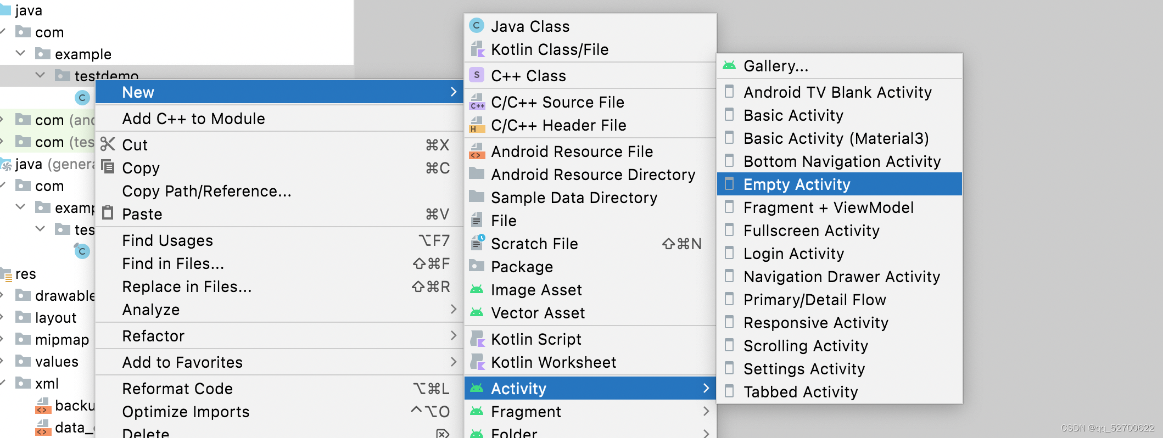1163x438 pixels.
Task: Open the Analyze submenu arrow
Action: (x=454, y=309)
